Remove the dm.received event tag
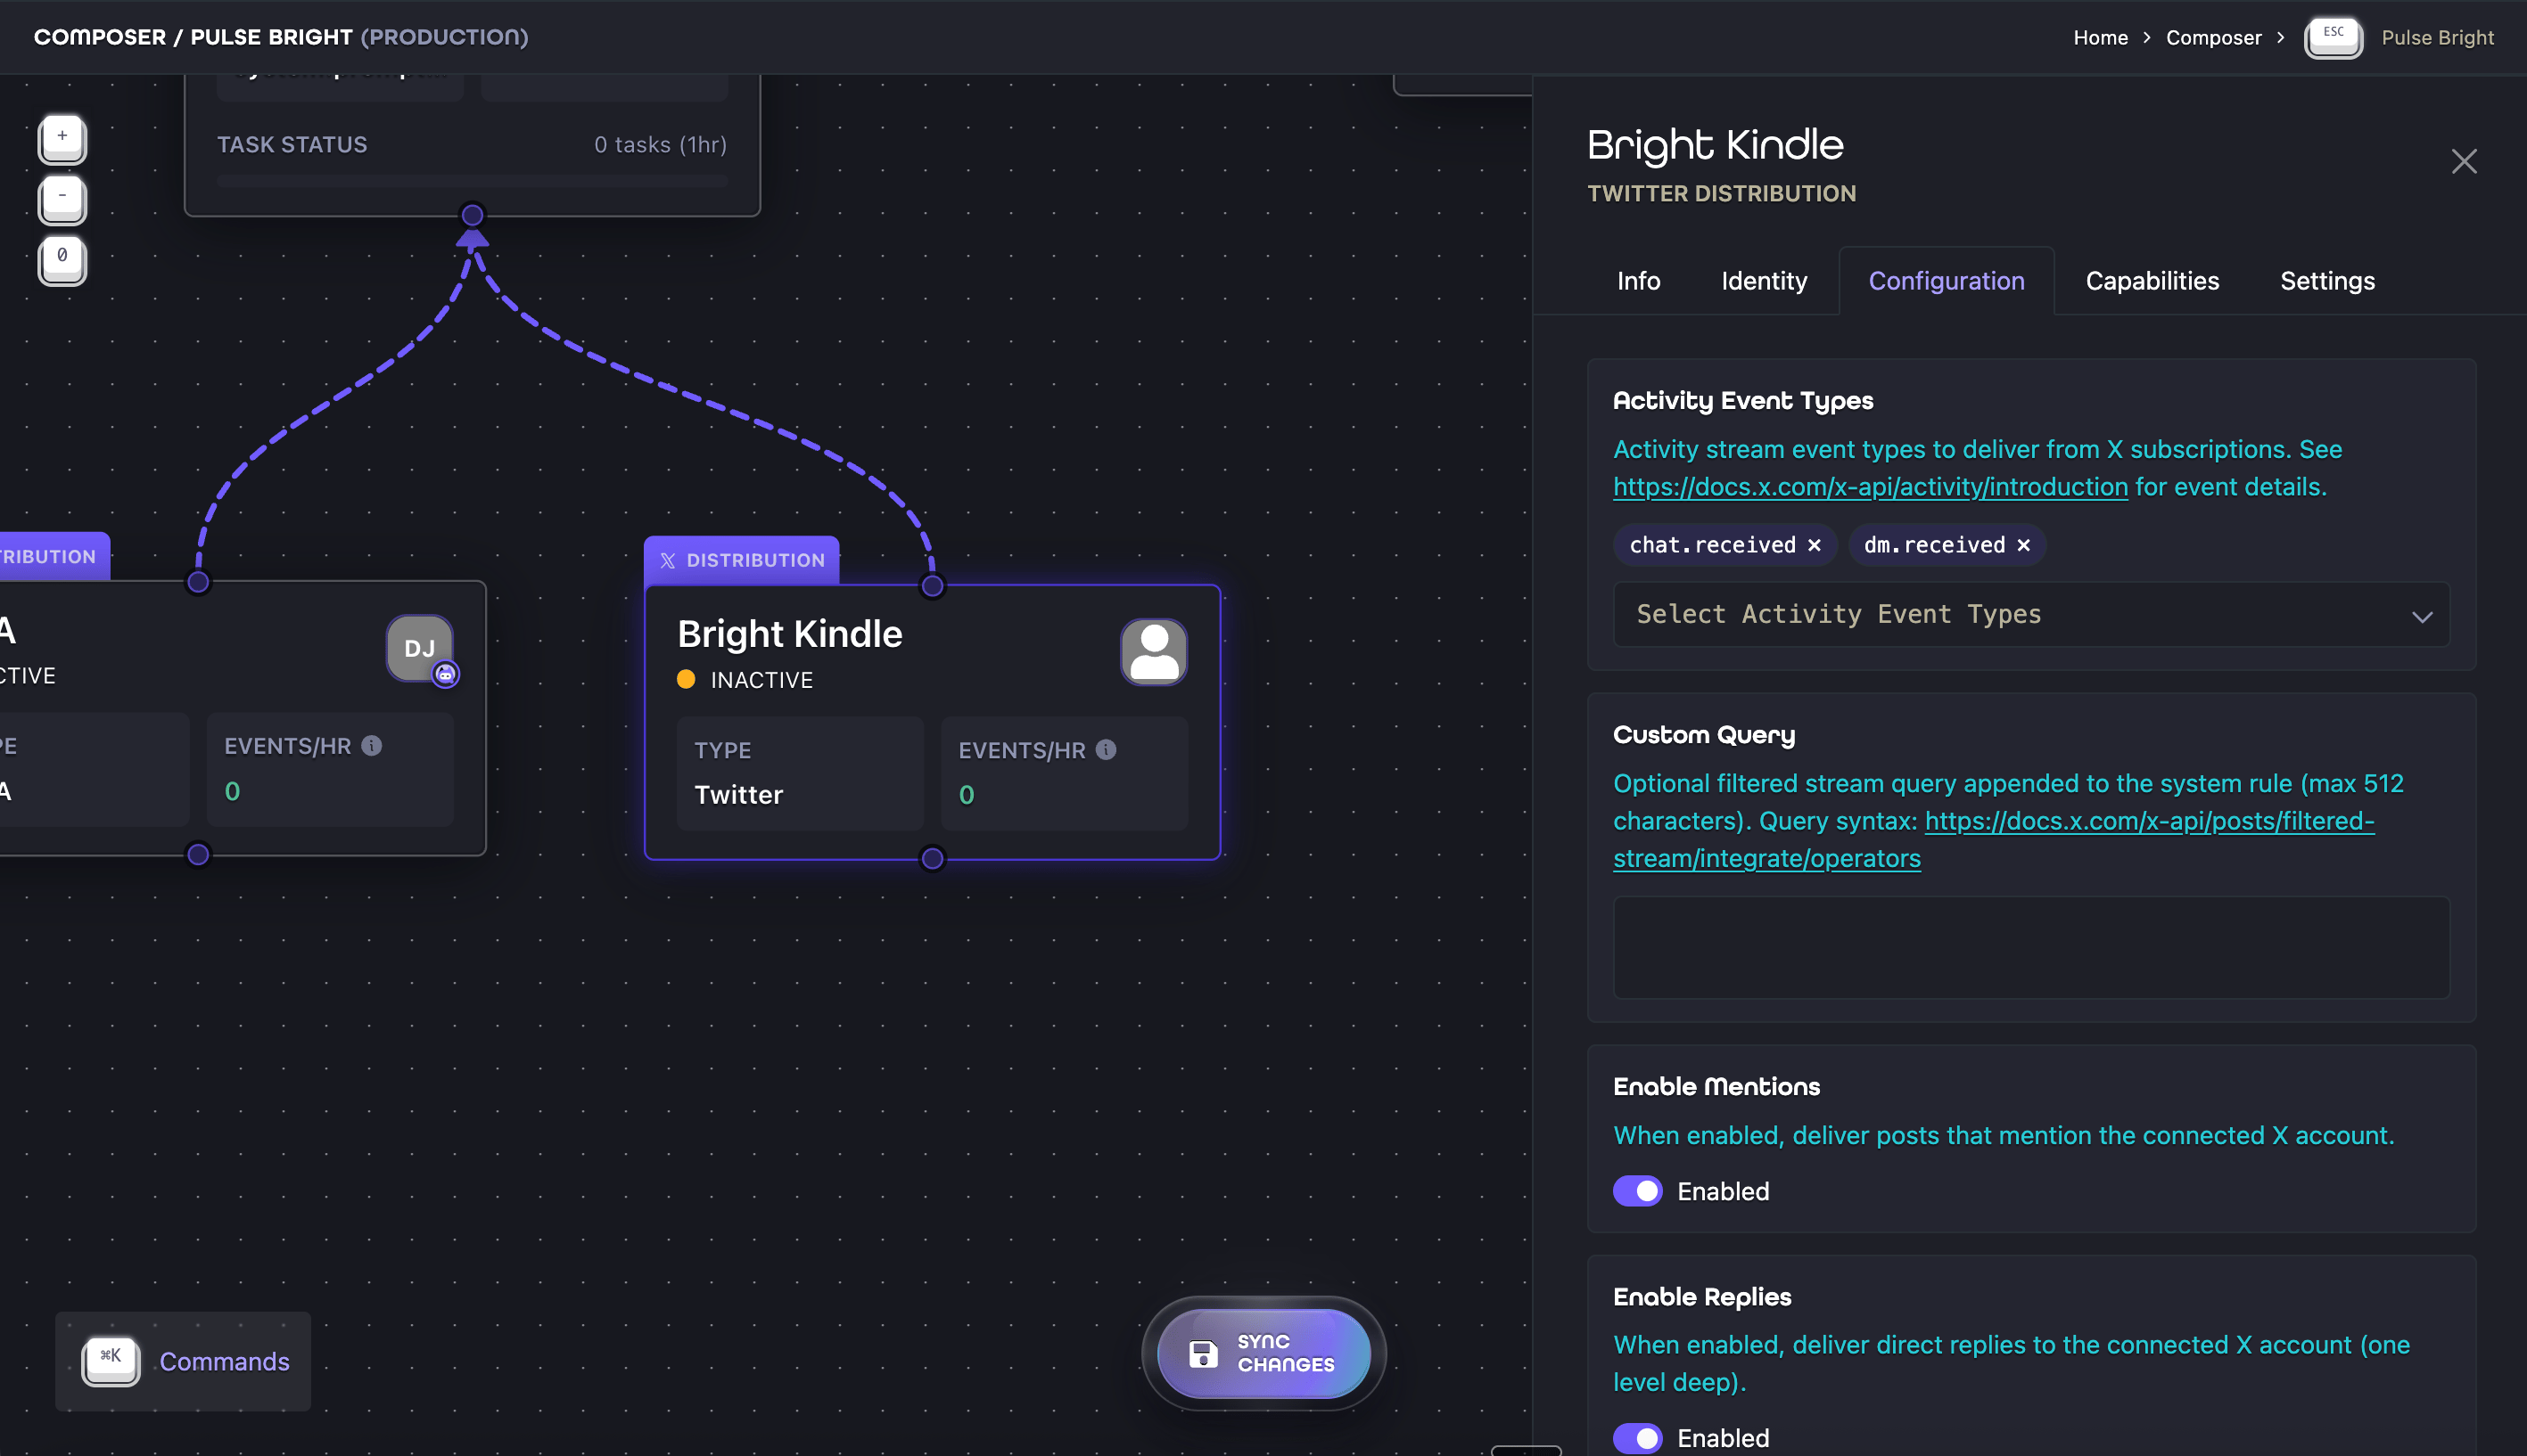This screenshot has width=2527, height=1456. 2023,545
